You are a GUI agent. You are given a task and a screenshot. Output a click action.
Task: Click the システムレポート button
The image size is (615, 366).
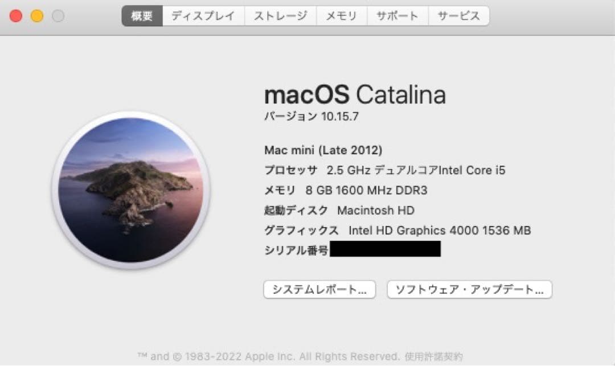click(x=319, y=289)
